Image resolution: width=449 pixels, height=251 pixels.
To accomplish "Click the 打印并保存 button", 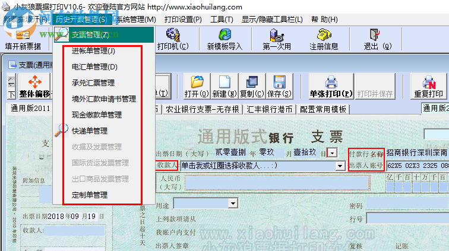I will 375,87.
